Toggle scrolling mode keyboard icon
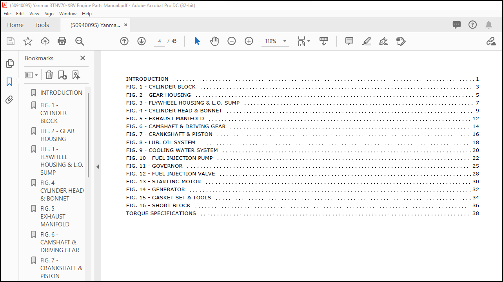The image size is (503, 282). (x=324, y=41)
